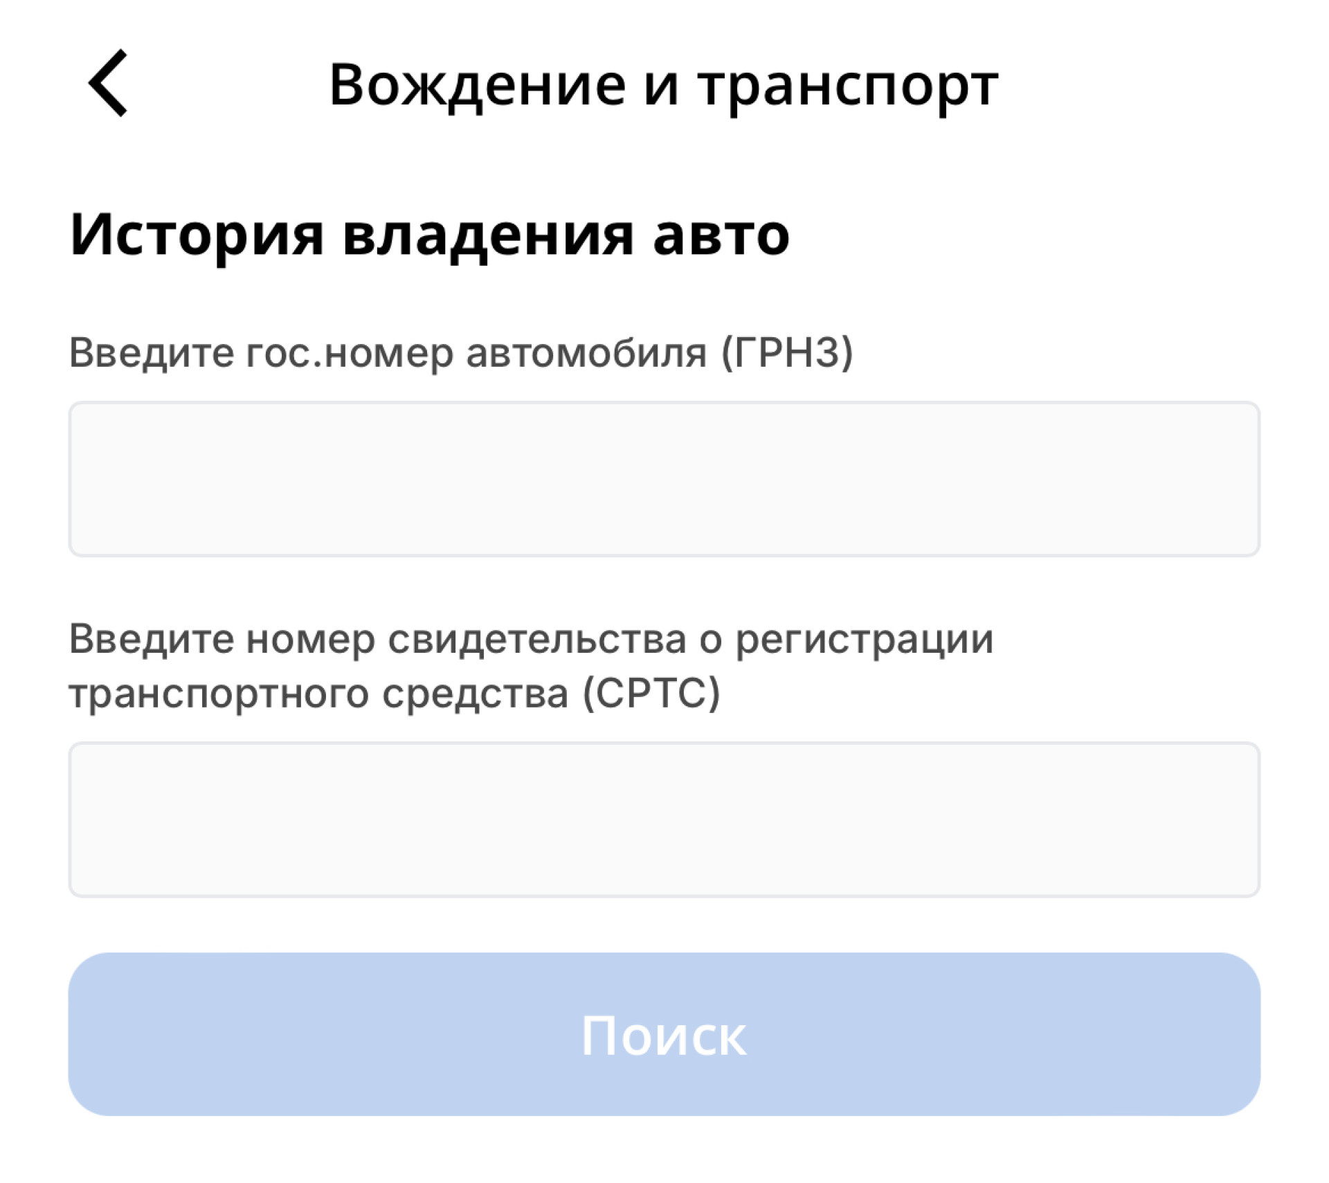Focus the СРТС certificate number field
Viewport: 1329px width, 1183px height.
point(663,819)
